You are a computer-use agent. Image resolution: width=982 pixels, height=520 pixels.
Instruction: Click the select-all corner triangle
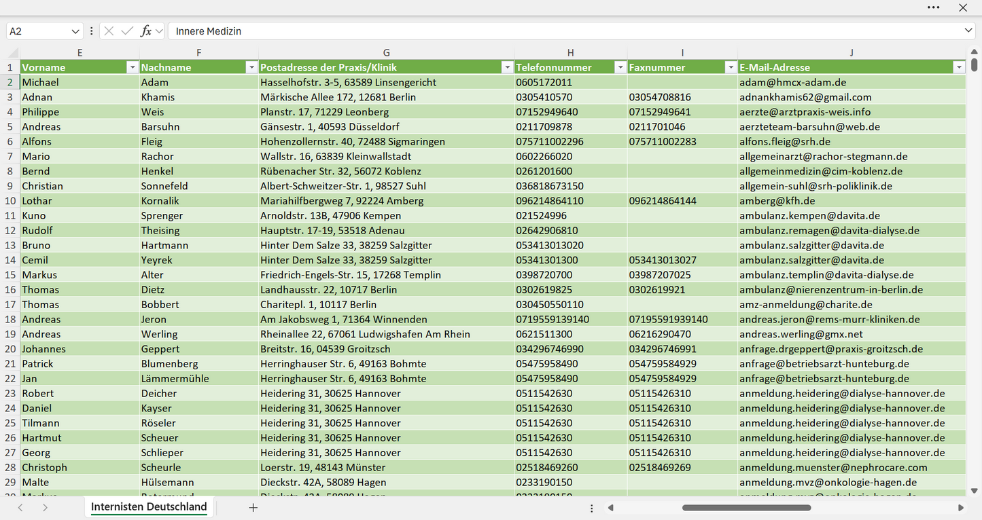[x=13, y=52]
